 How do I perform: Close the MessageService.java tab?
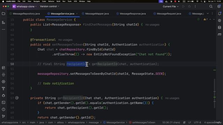[x=77, y=14]
